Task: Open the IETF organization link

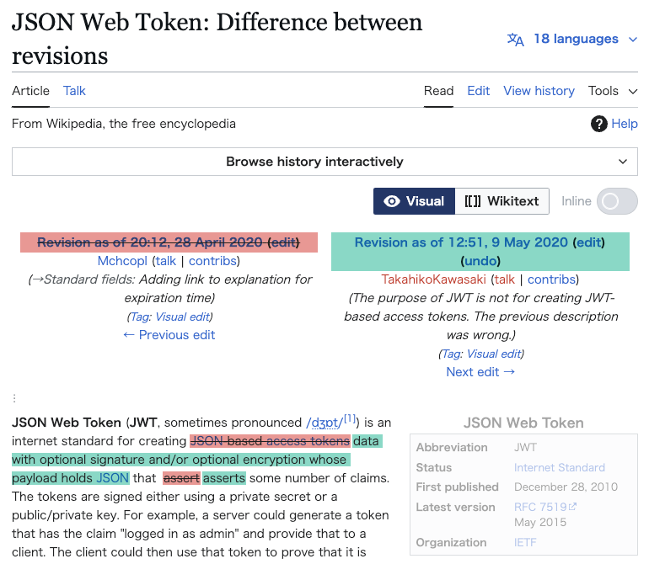Action: pos(525,542)
